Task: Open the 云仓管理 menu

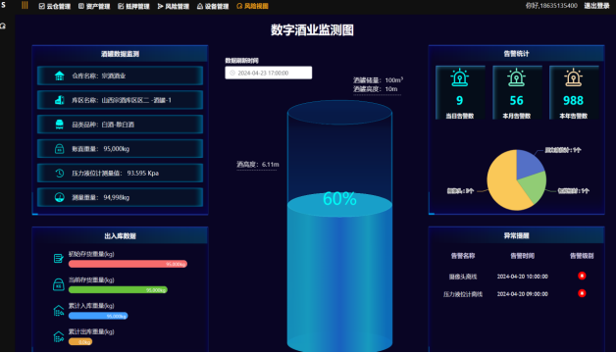Action: 55,6
